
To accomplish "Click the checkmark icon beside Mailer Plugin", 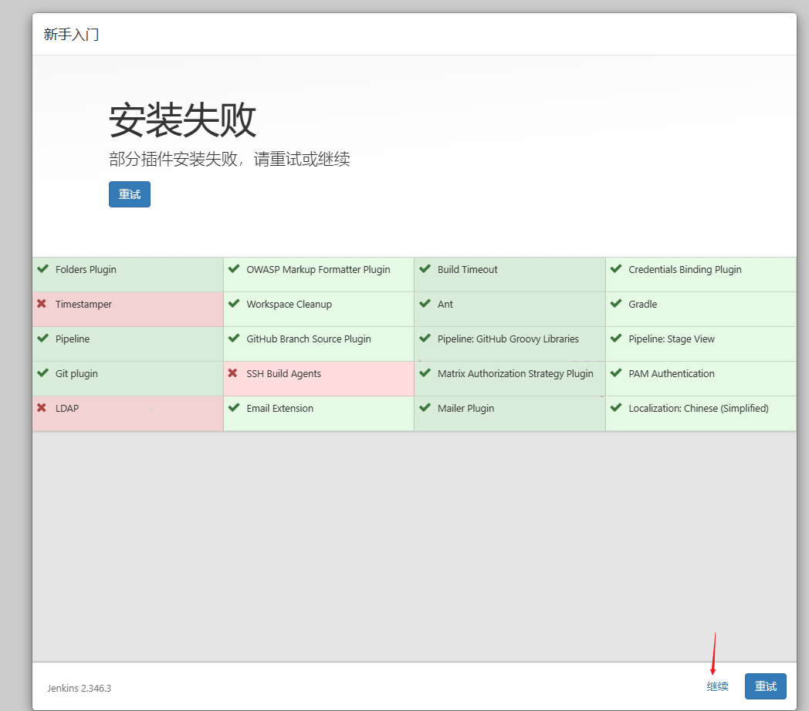I will click(x=425, y=409).
